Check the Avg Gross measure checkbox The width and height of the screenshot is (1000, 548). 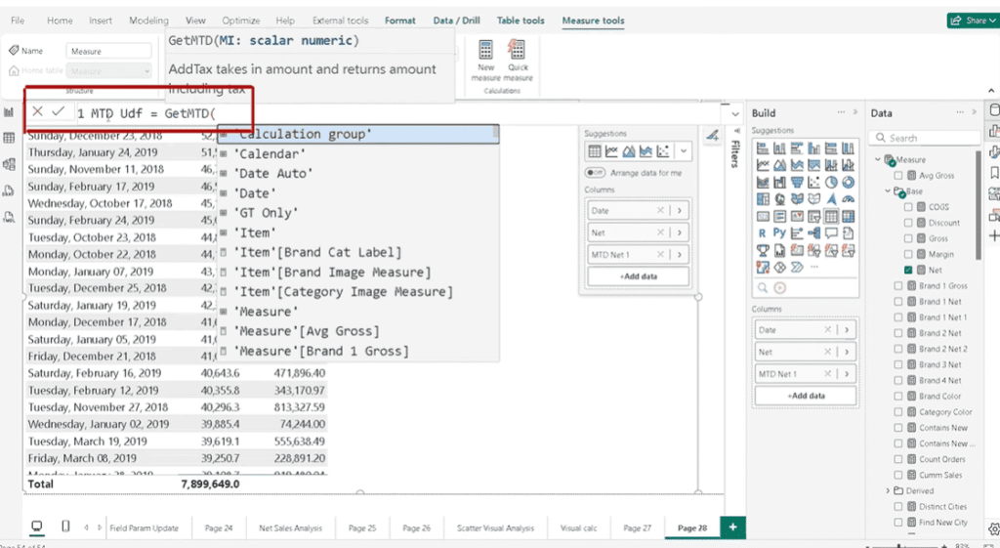pos(898,176)
